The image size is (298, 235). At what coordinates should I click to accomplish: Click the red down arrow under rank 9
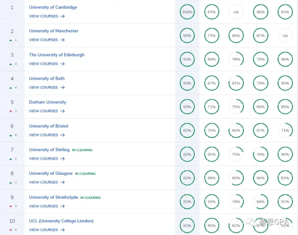point(10,206)
